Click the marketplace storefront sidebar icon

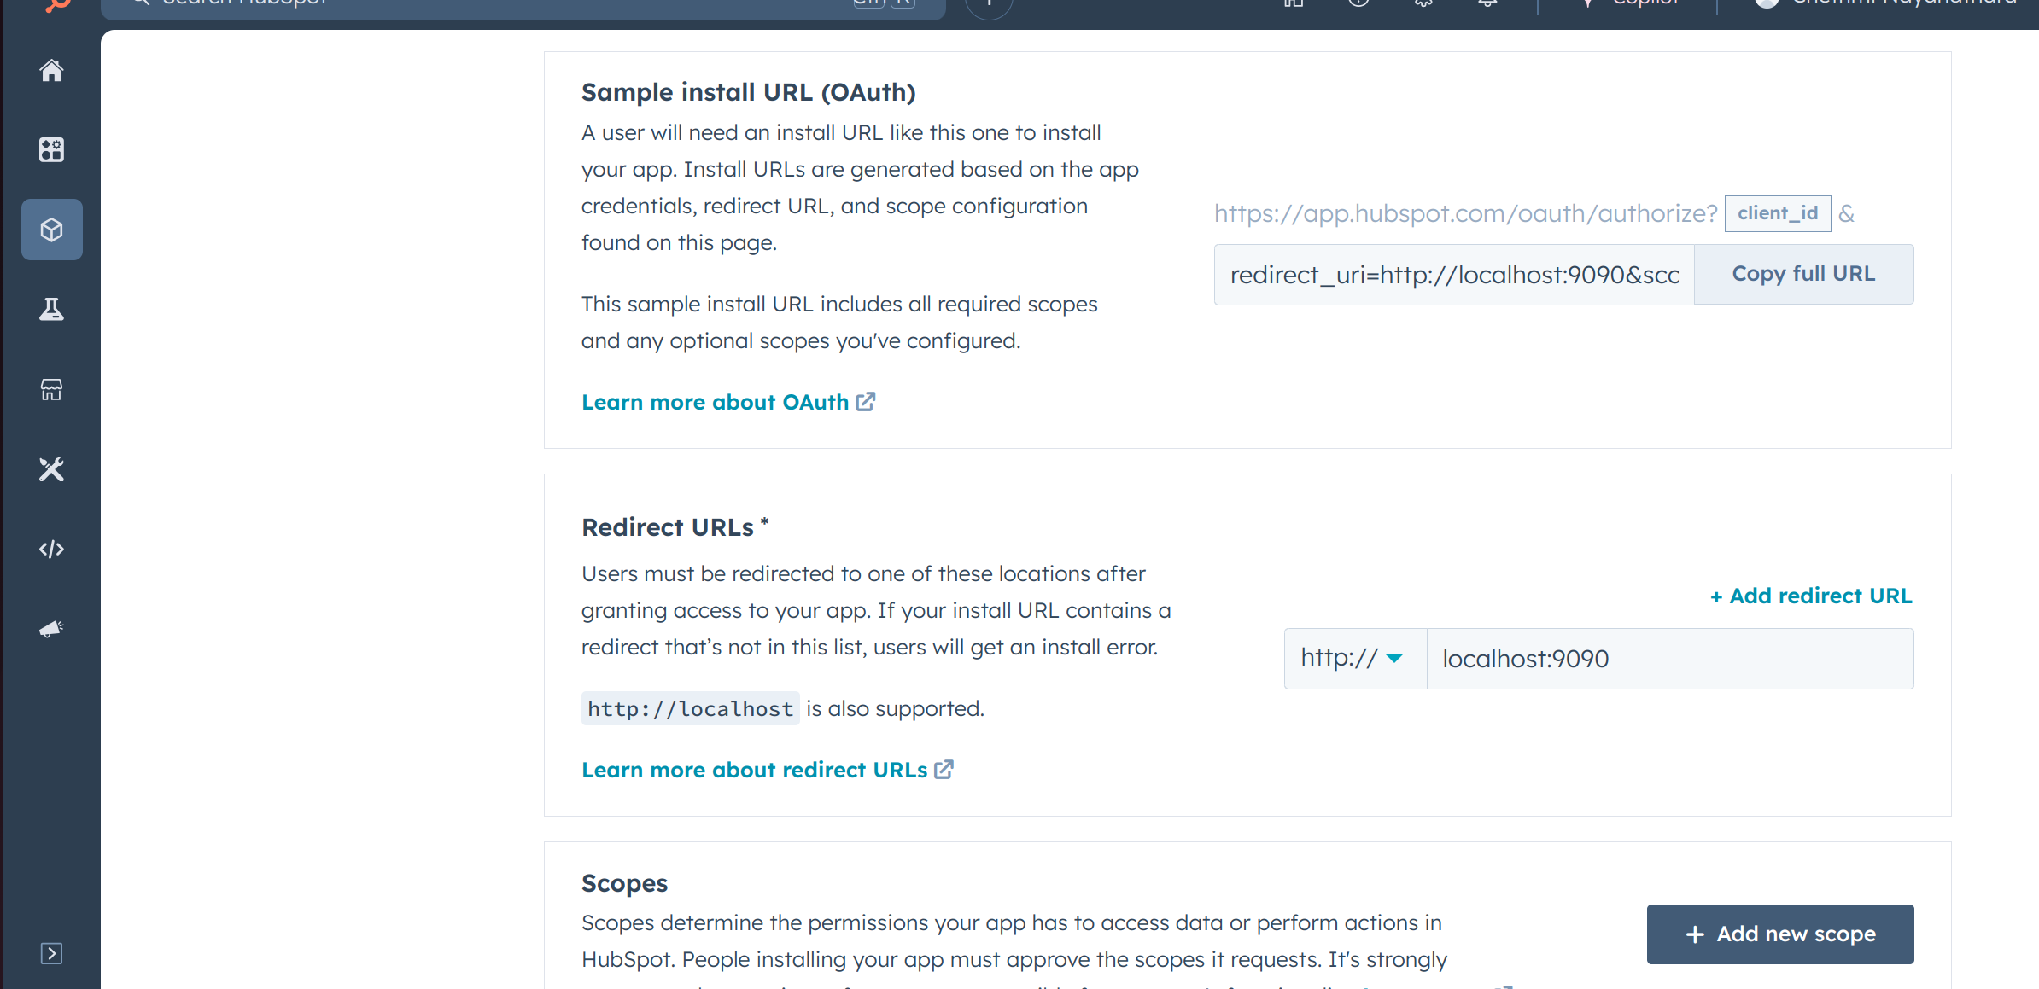(x=51, y=390)
